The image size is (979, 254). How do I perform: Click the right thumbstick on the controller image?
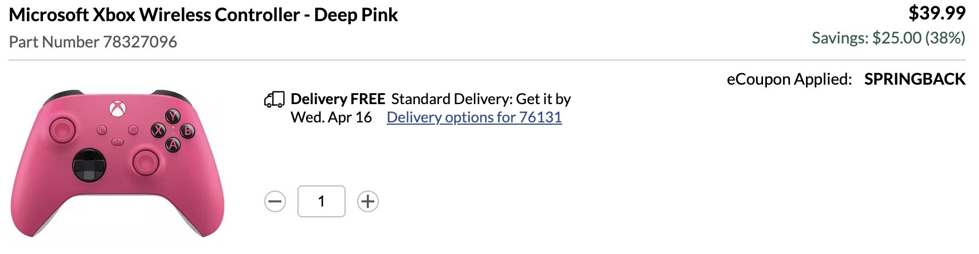point(146,161)
